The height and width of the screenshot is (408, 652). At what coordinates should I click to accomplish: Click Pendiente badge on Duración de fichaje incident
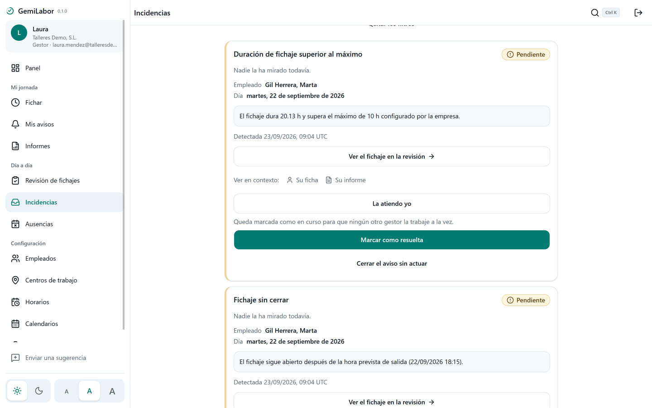tap(526, 54)
